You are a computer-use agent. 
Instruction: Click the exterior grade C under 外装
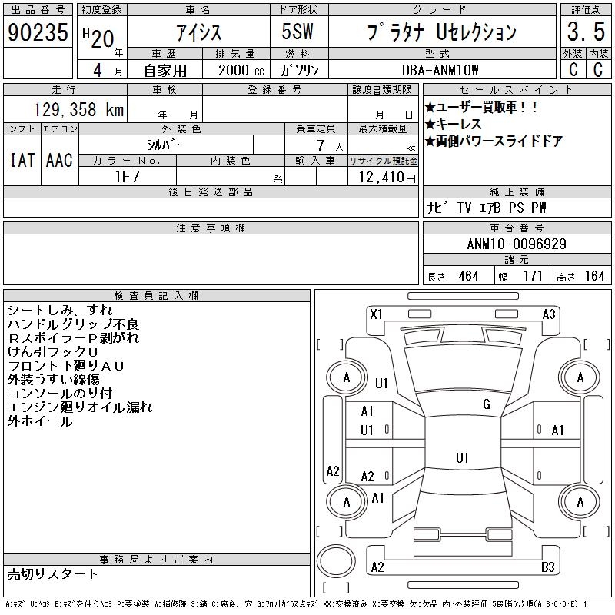(573, 69)
